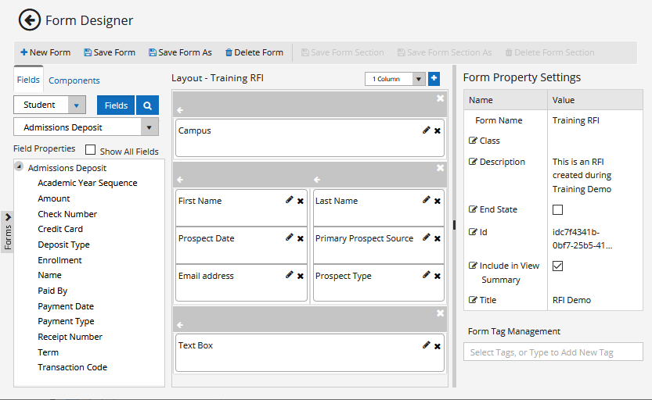The height and width of the screenshot is (400, 652).
Task: Remove the Last Name field from layout
Action: 437,201
